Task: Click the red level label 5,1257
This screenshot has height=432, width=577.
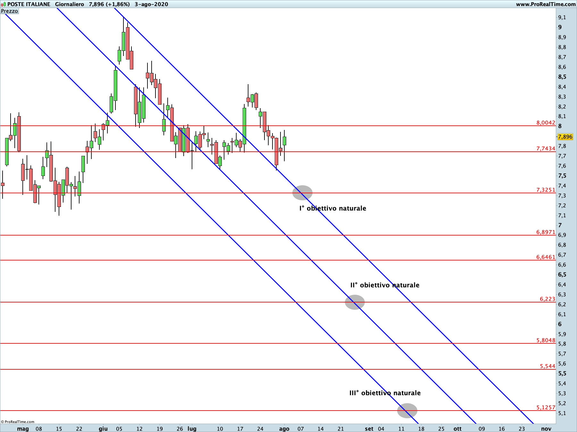Action: click(546, 407)
